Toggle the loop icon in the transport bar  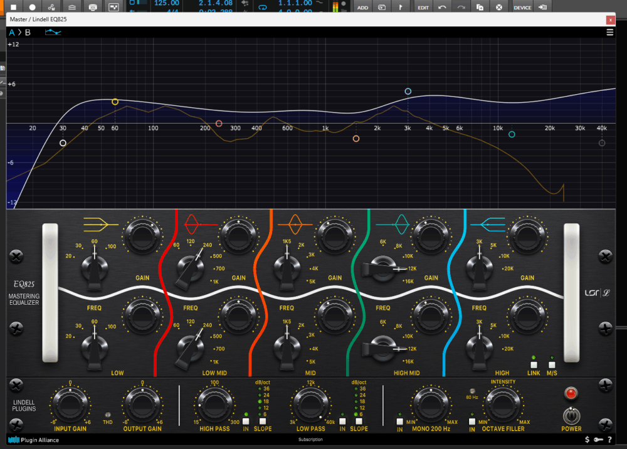point(263,7)
